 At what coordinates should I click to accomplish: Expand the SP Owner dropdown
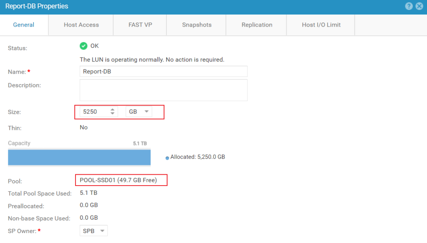(93, 231)
